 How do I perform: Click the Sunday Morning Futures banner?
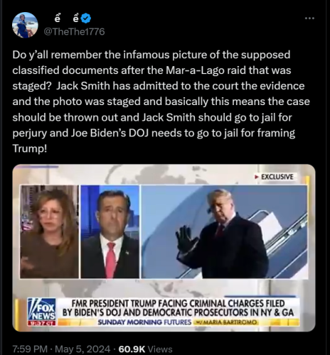tap(144, 322)
